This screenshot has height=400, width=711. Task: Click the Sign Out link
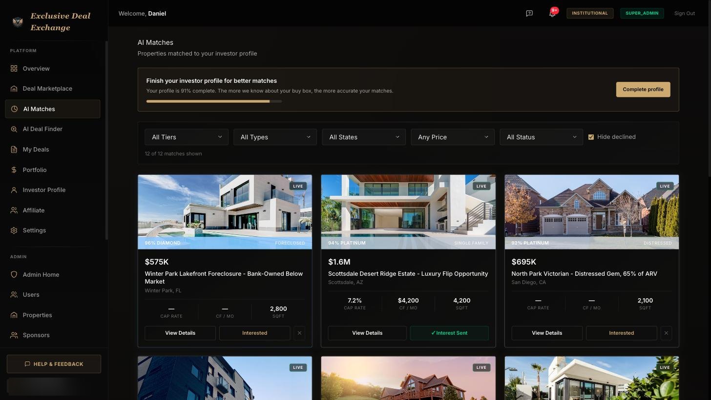685,14
